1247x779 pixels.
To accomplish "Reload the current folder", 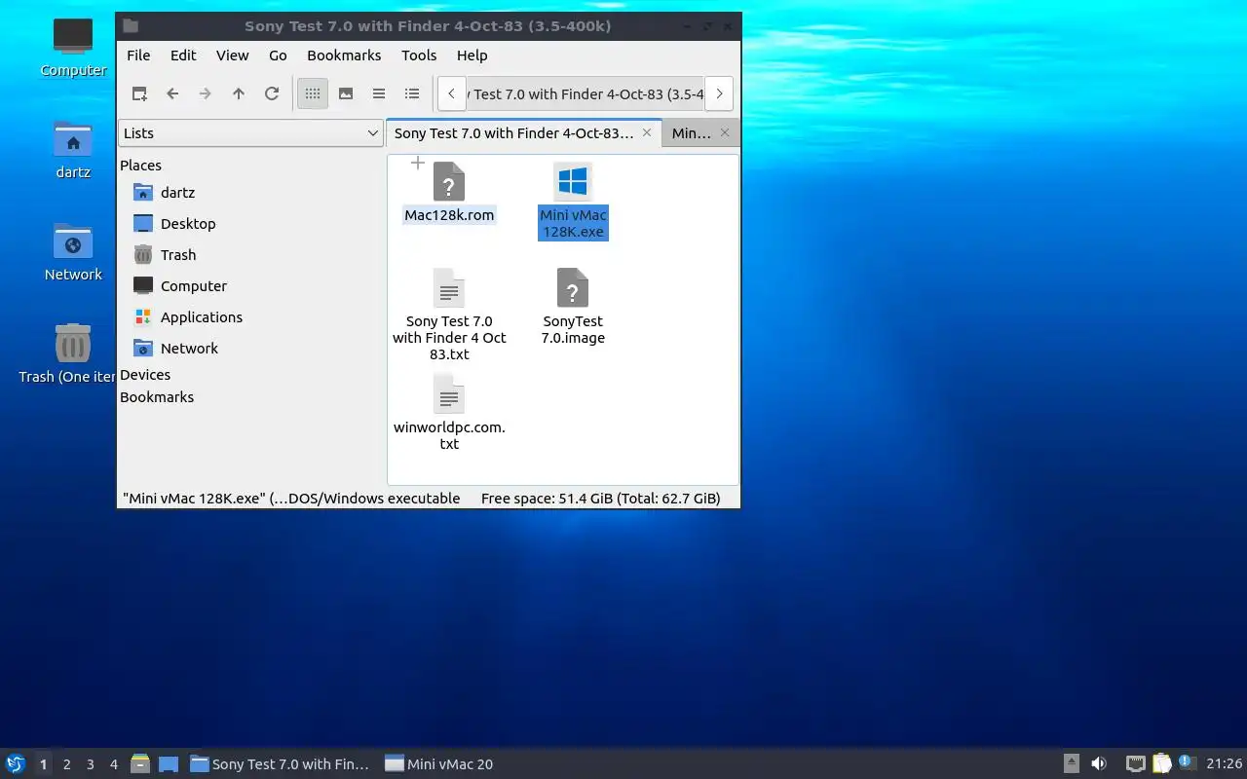I will 272,93.
